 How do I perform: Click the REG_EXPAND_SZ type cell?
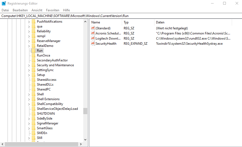(136, 44)
